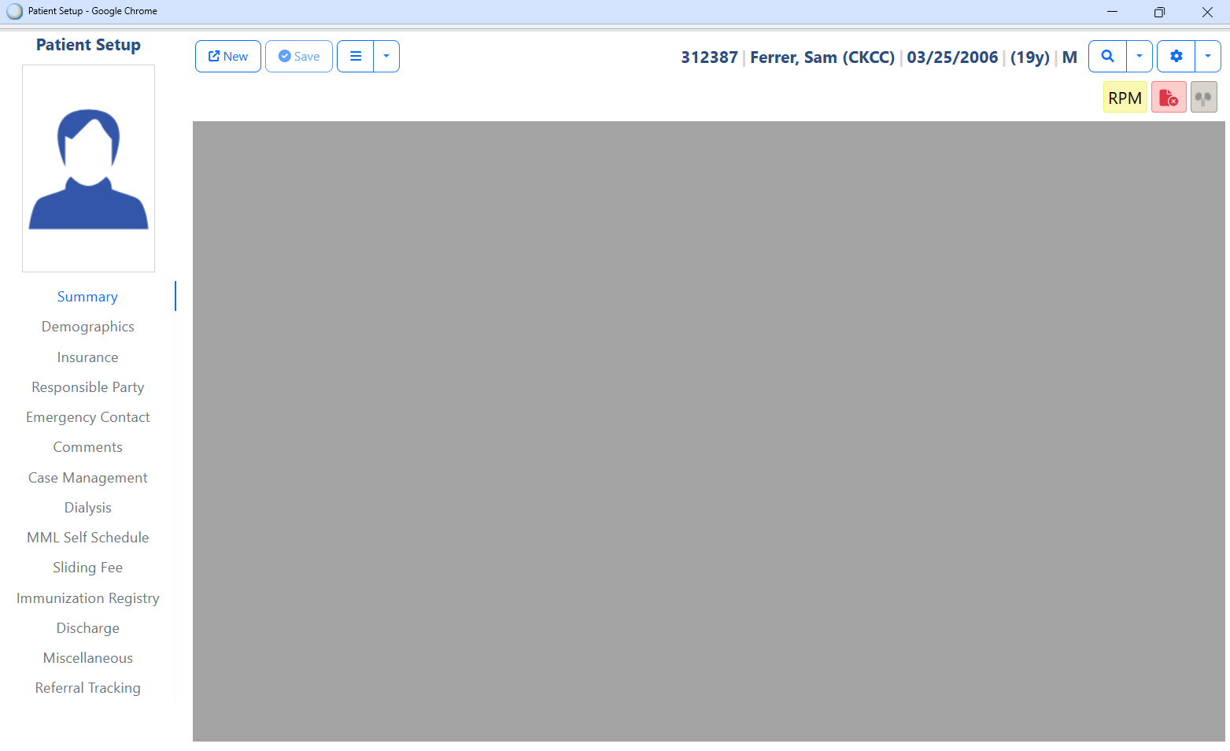The width and height of the screenshot is (1230, 751).
Task: Open the Sliding Fee tab
Action: (87, 568)
